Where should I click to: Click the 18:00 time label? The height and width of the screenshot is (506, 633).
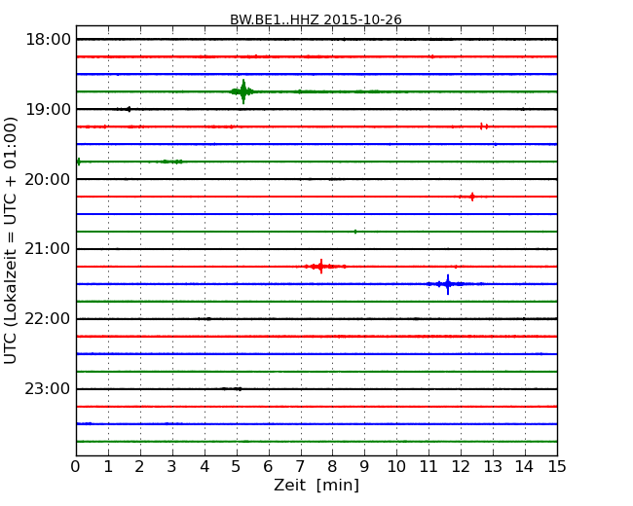pyautogui.click(x=48, y=40)
